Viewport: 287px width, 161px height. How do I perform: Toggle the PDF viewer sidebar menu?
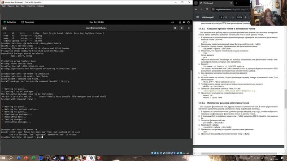[197, 17]
